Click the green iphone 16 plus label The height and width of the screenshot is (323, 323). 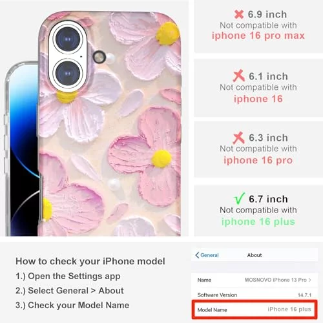click(258, 222)
